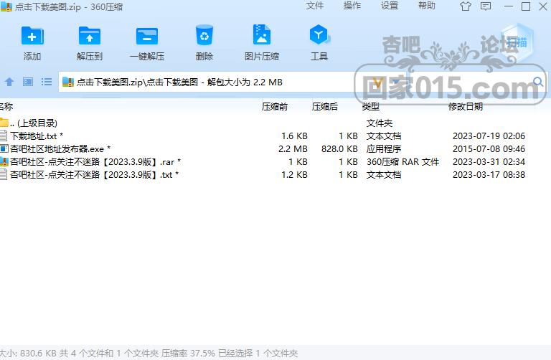Click the 360压缩 RAR 文件 type cell

pyautogui.click(x=402, y=162)
